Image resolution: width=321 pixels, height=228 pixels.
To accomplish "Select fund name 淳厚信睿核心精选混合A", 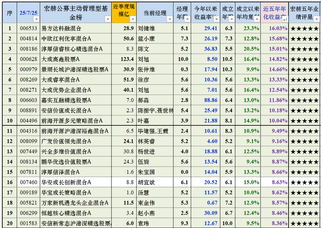I will (72, 49).
